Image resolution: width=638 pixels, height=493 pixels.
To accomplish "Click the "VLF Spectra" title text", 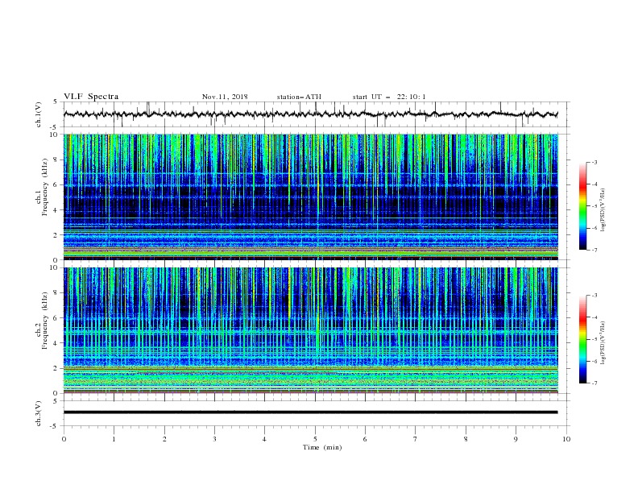I will click(91, 97).
